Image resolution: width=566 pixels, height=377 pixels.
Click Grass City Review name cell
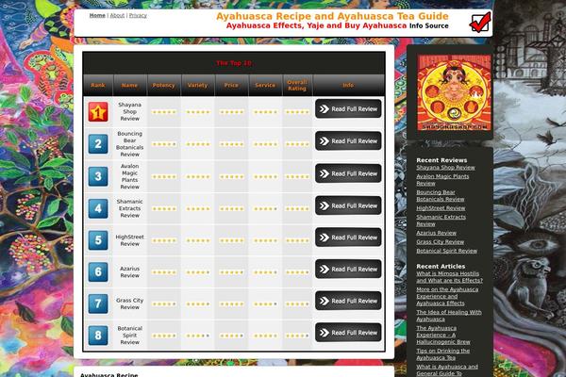coord(129,303)
